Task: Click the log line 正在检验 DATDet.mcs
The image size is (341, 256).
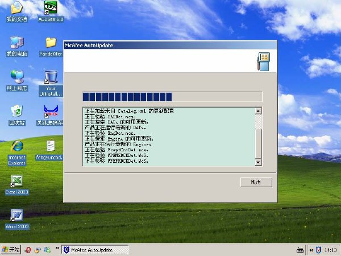Action: point(110,117)
